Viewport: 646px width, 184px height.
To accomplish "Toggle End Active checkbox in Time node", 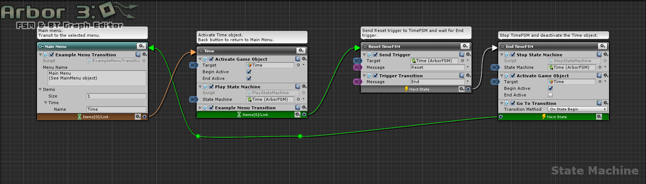I will (249, 78).
